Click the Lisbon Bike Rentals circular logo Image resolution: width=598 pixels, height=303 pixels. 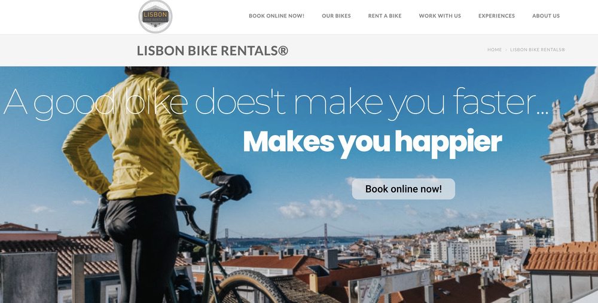click(x=155, y=16)
